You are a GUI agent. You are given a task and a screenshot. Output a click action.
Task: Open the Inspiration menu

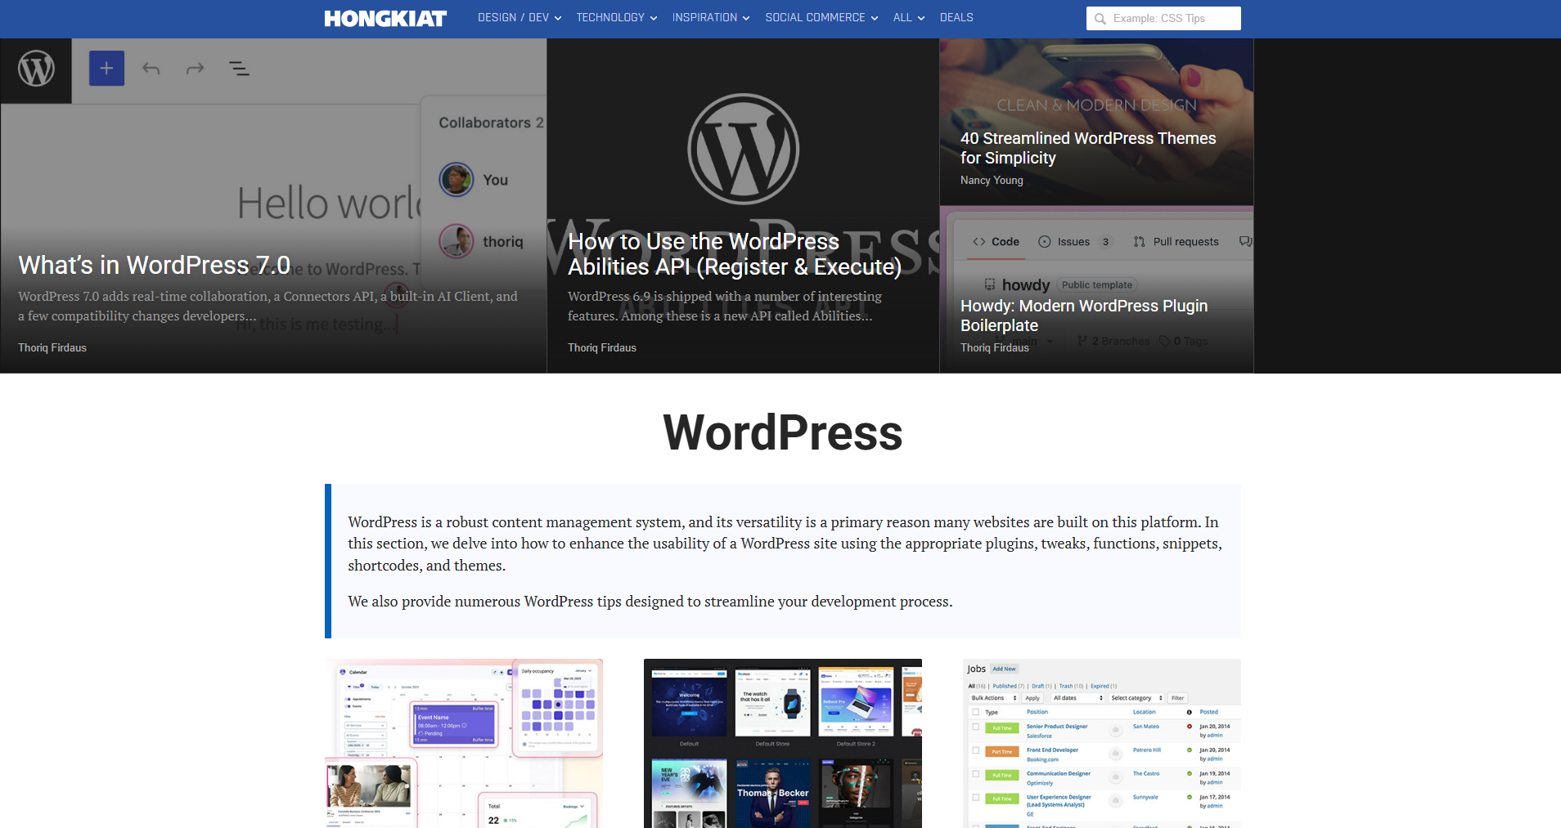[x=704, y=17]
